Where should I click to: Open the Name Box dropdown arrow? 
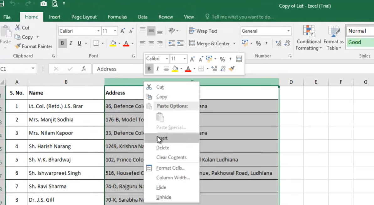coord(33,69)
